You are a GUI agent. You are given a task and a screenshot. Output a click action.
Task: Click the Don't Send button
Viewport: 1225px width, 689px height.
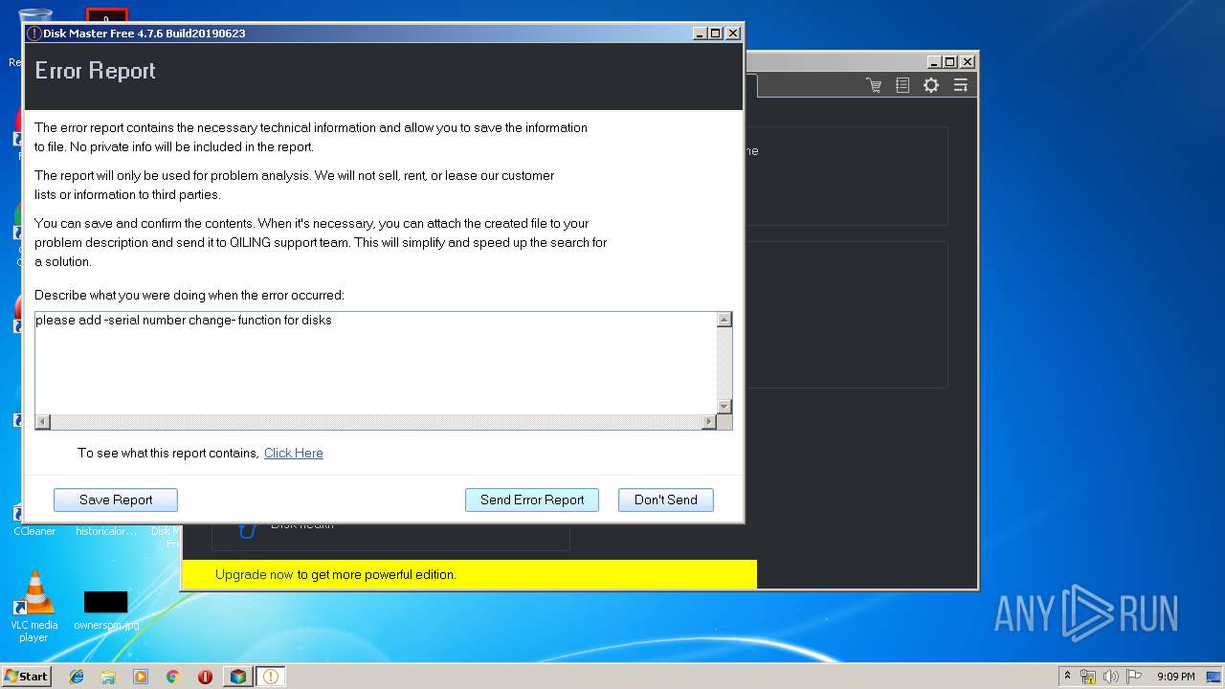(666, 500)
